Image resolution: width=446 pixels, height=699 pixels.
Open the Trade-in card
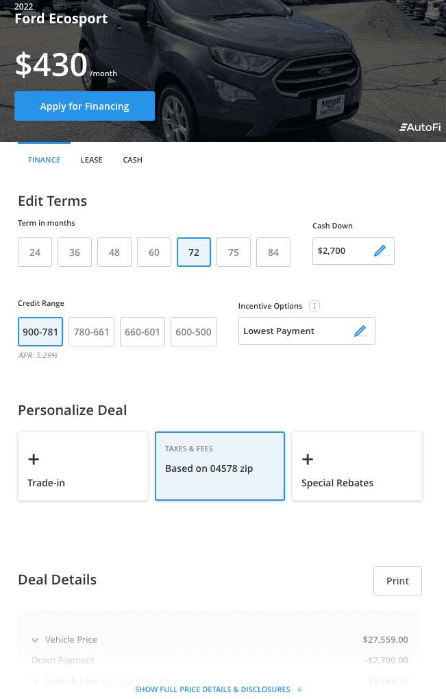tap(83, 466)
